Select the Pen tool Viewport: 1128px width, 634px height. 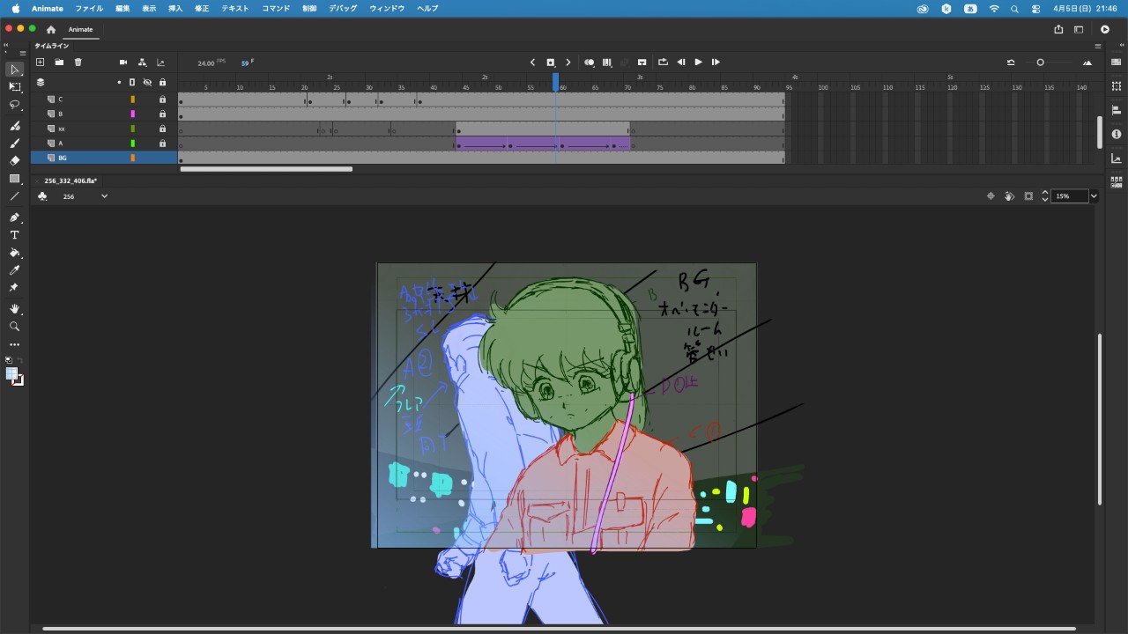coord(14,217)
